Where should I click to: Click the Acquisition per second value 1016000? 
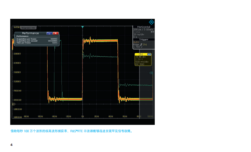(52, 41)
